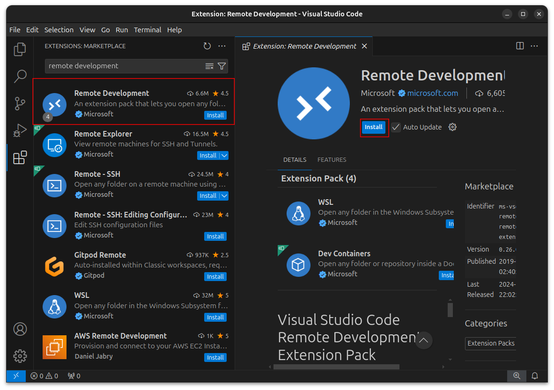Open the Terminal menu
Image resolution: width=554 pixels, height=390 pixels.
pos(148,30)
